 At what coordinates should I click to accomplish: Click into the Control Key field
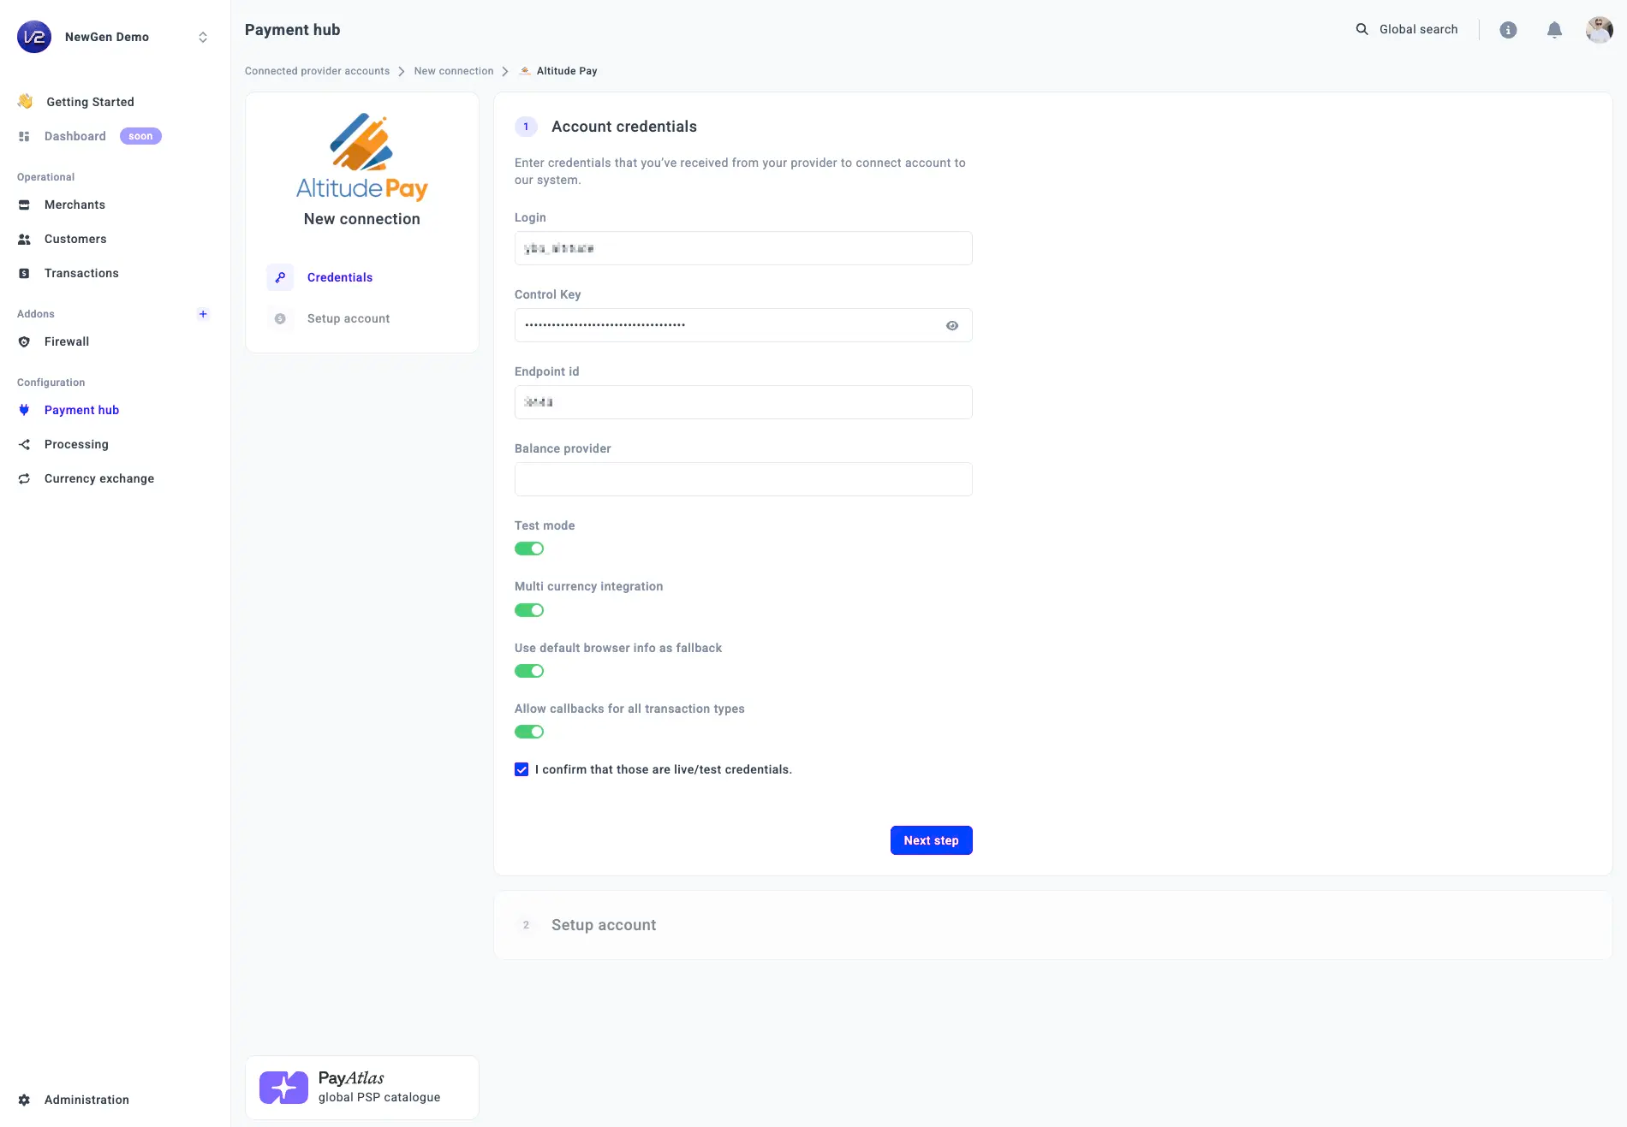point(743,325)
